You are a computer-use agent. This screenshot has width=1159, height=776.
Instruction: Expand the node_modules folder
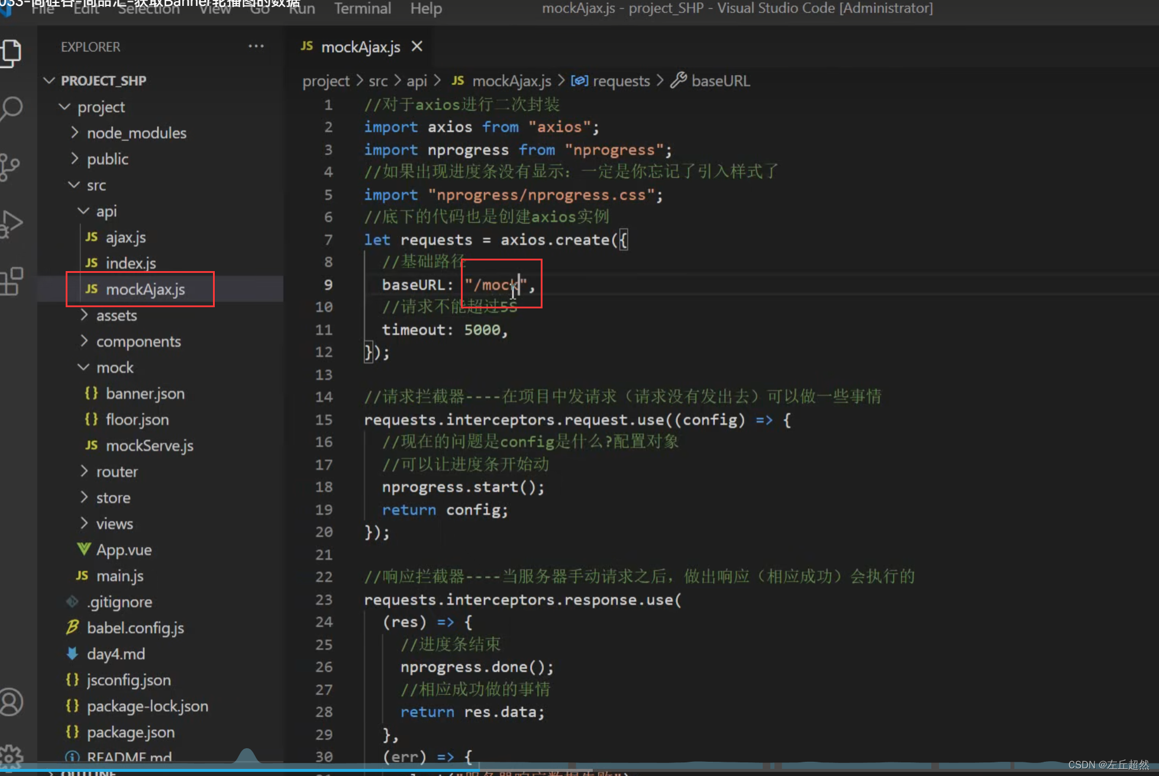[136, 133]
